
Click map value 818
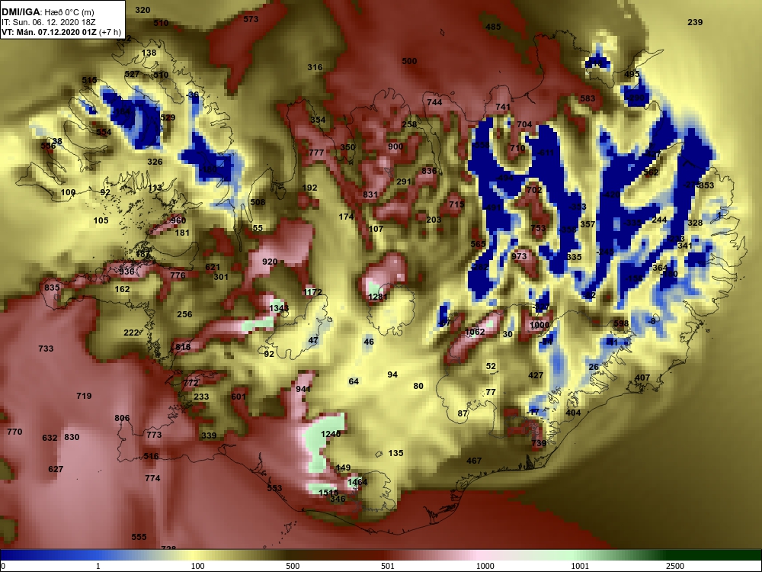[183, 347]
